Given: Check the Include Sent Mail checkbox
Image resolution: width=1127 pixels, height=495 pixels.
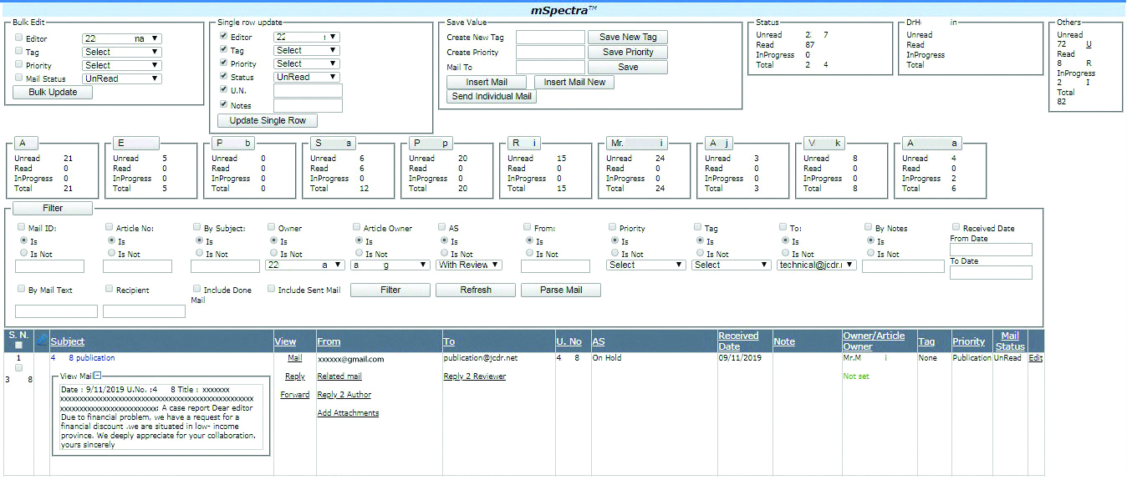Looking at the screenshot, I should tap(272, 289).
